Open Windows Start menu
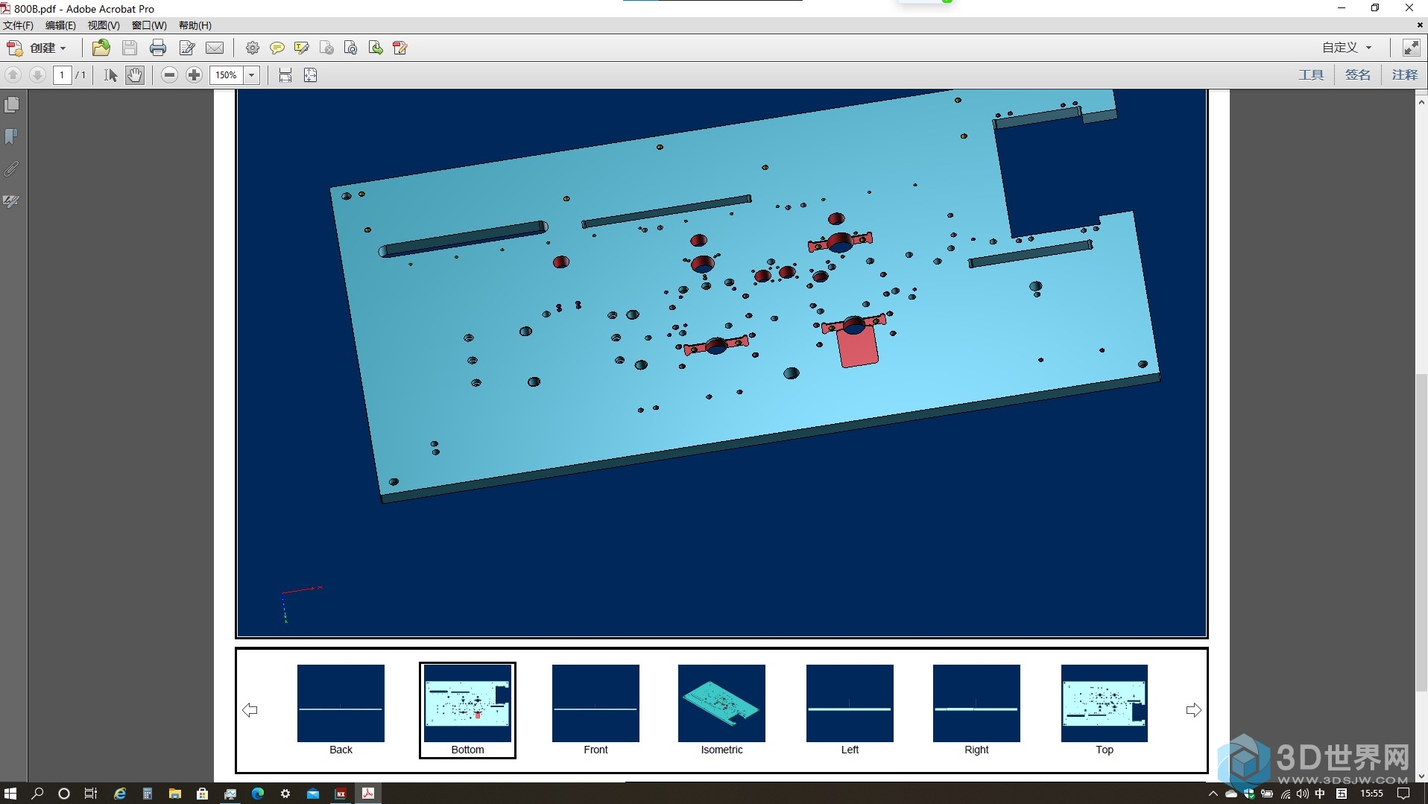 10,794
